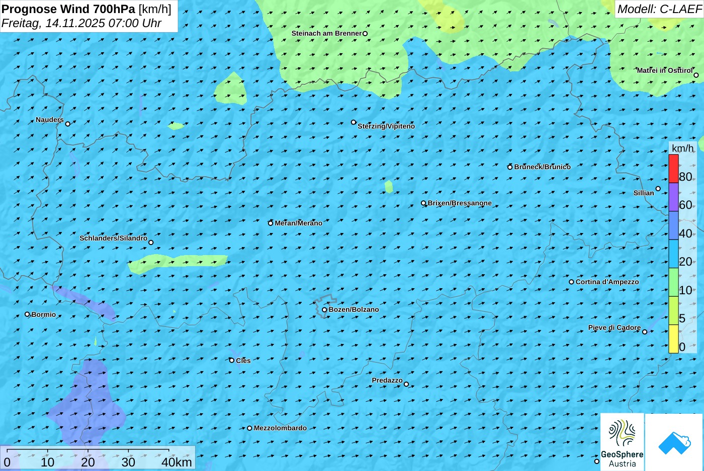
Task: Click the forecast date 'Freitag, 14.11.2025 07:00 Uhr'
Action: (x=81, y=23)
